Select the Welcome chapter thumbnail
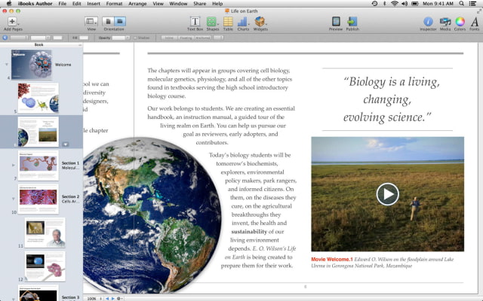The image size is (483, 301). click(31, 65)
